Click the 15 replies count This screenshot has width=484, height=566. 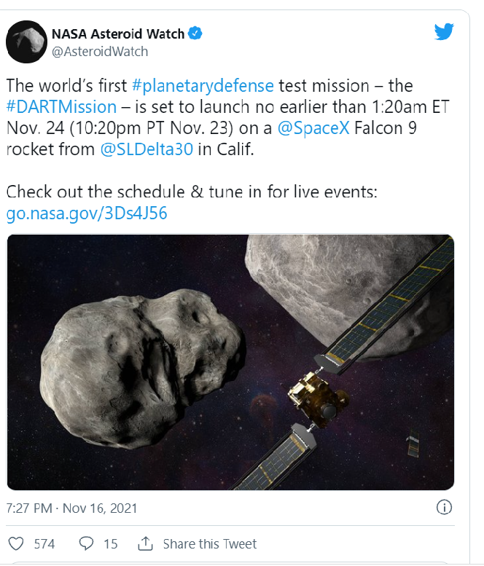110,544
